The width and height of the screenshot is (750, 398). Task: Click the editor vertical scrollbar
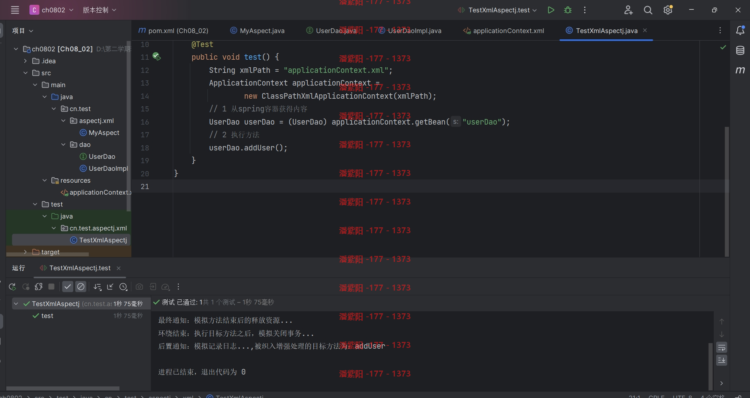click(727, 191)
